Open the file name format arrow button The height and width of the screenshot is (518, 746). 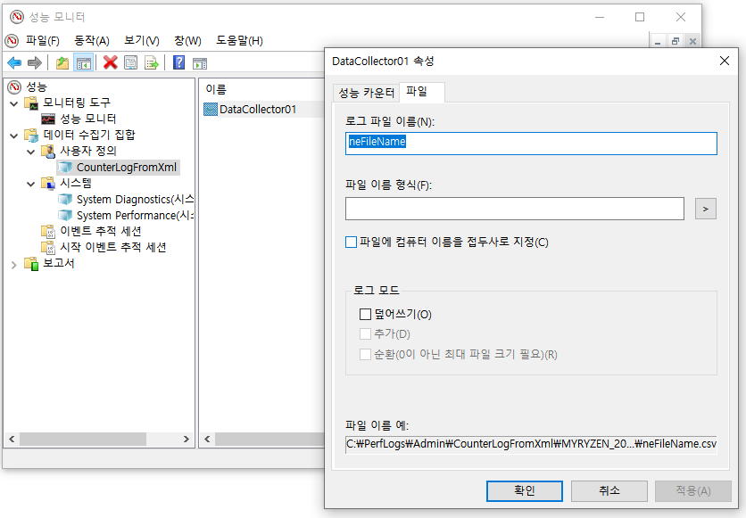(706, 209)
